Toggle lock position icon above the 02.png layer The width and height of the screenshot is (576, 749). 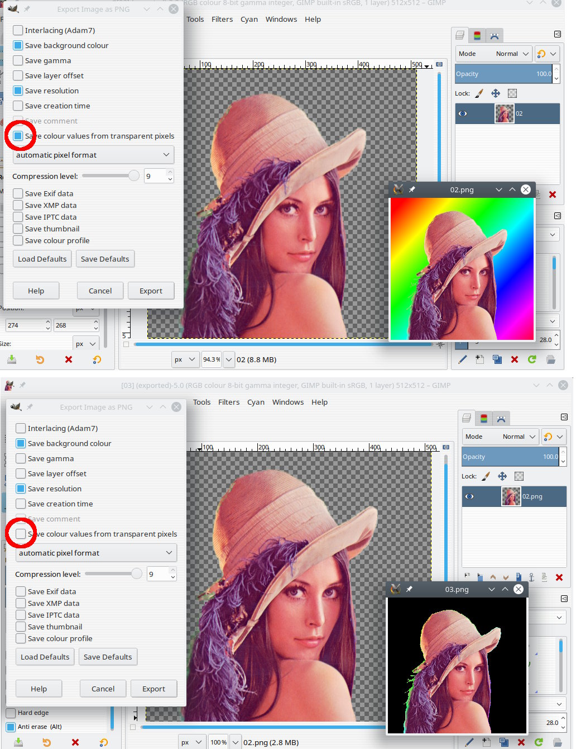click(502, 476)
